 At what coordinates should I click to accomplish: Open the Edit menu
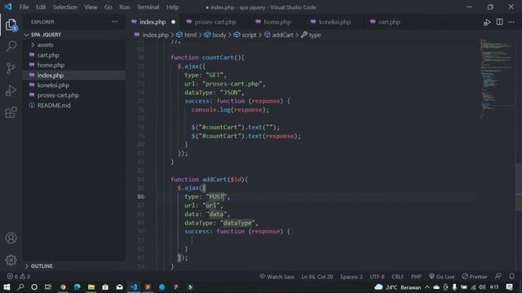tap(41, 7)
